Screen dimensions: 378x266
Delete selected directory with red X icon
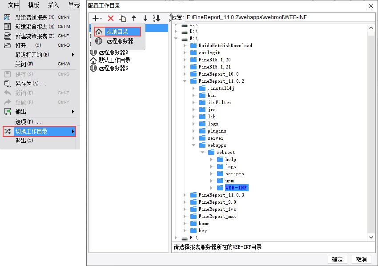point(111,18)
